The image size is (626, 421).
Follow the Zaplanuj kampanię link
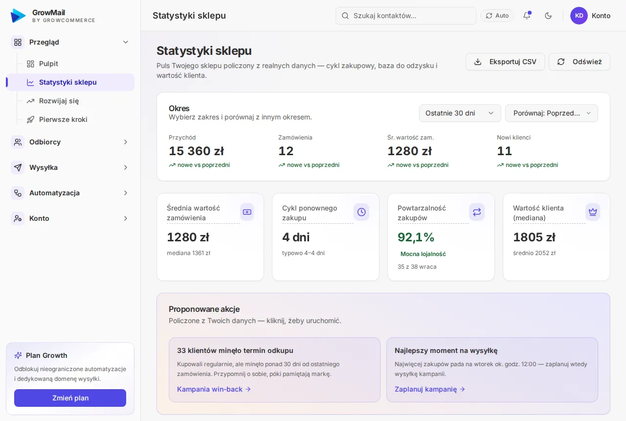click(x=430, y=389)
